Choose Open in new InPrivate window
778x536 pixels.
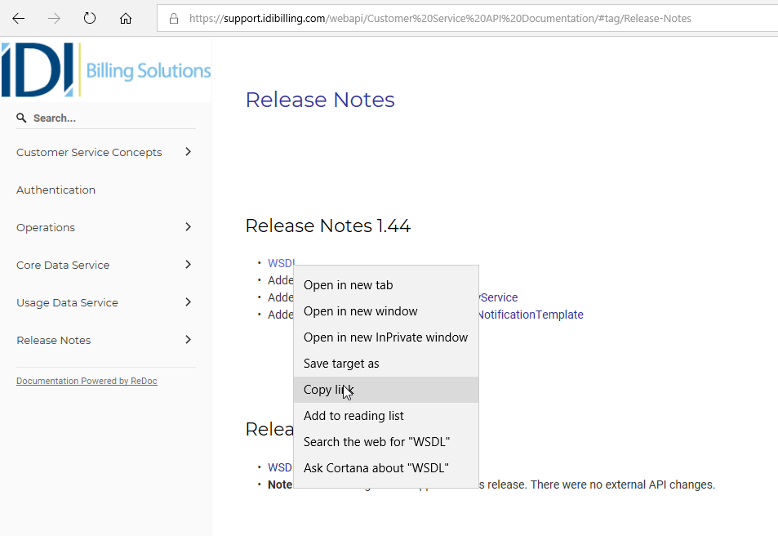coord(385,337)
